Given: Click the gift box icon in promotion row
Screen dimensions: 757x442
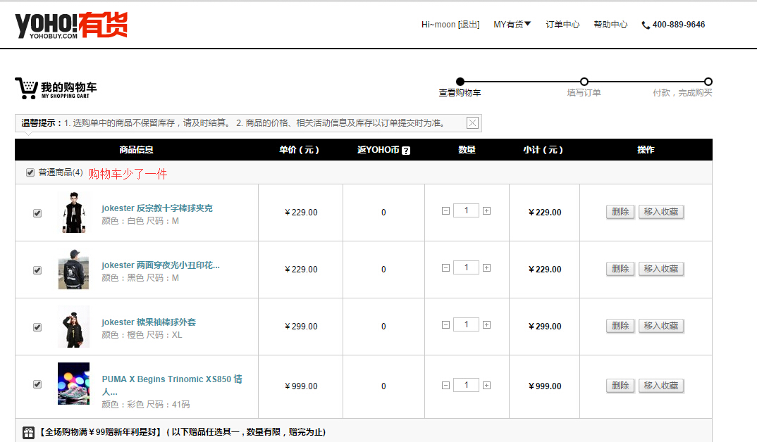Looking at the screenshot, I should pos(28,432).
